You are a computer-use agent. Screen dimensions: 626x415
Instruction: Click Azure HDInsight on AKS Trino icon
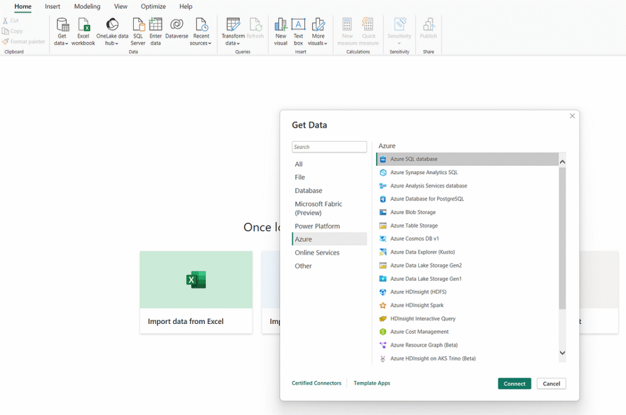pyautogui.click(x=383, y=359)
